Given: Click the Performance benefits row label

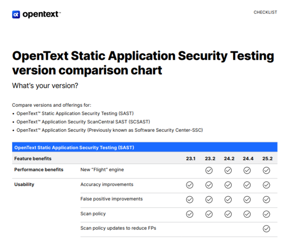Looking at the screenshot, I should click(x=39, y=170).
